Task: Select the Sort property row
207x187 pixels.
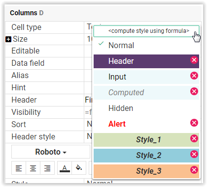Action: 45,125
